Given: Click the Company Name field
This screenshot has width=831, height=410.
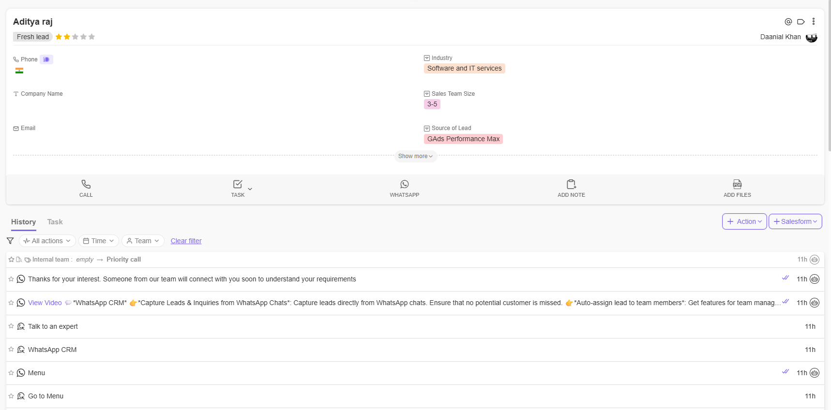Looking at the screenshot, I should 42,94.
